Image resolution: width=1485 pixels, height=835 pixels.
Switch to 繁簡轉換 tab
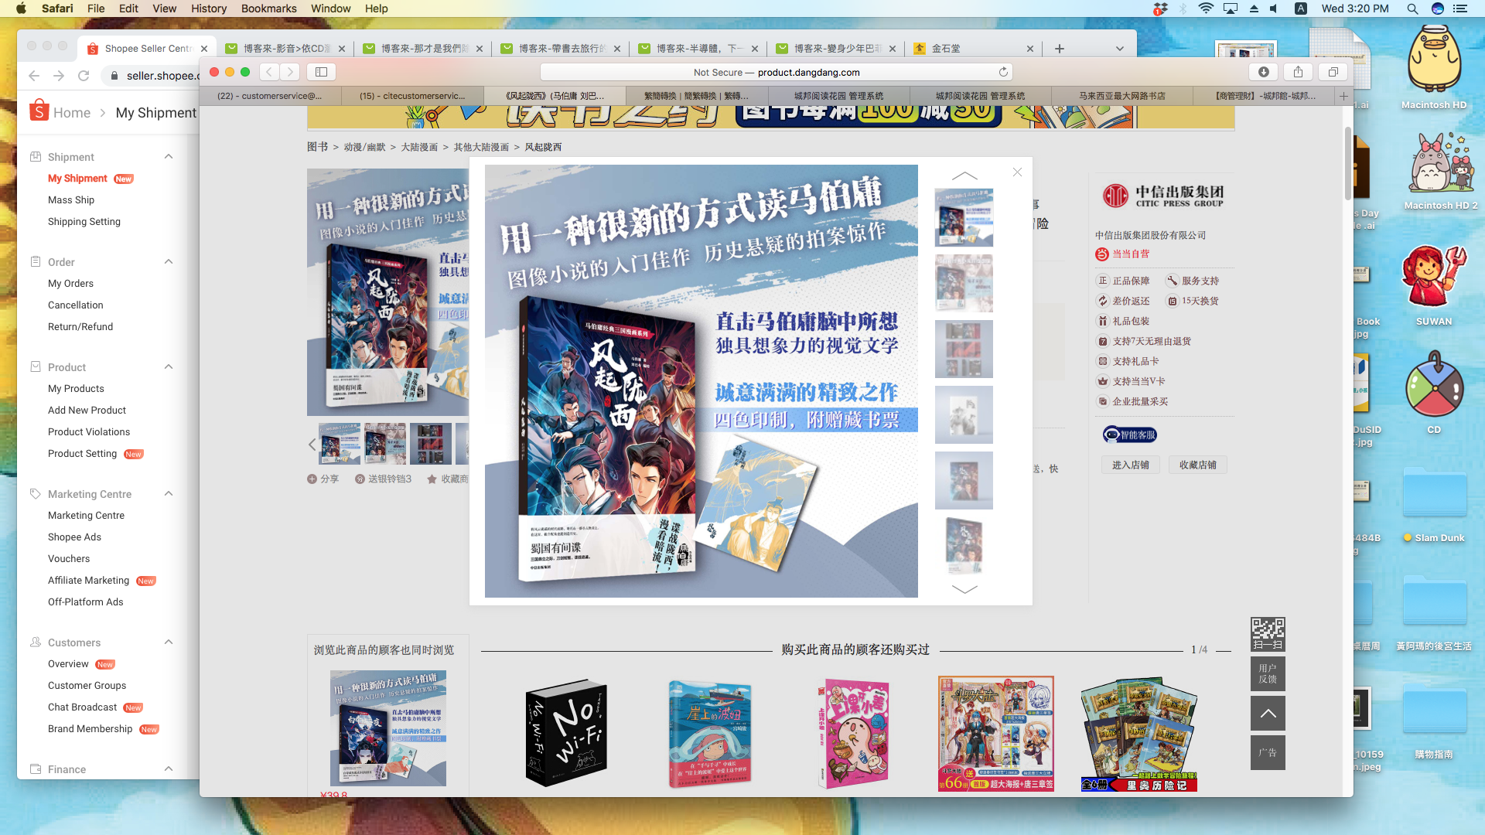click(697, 96)
